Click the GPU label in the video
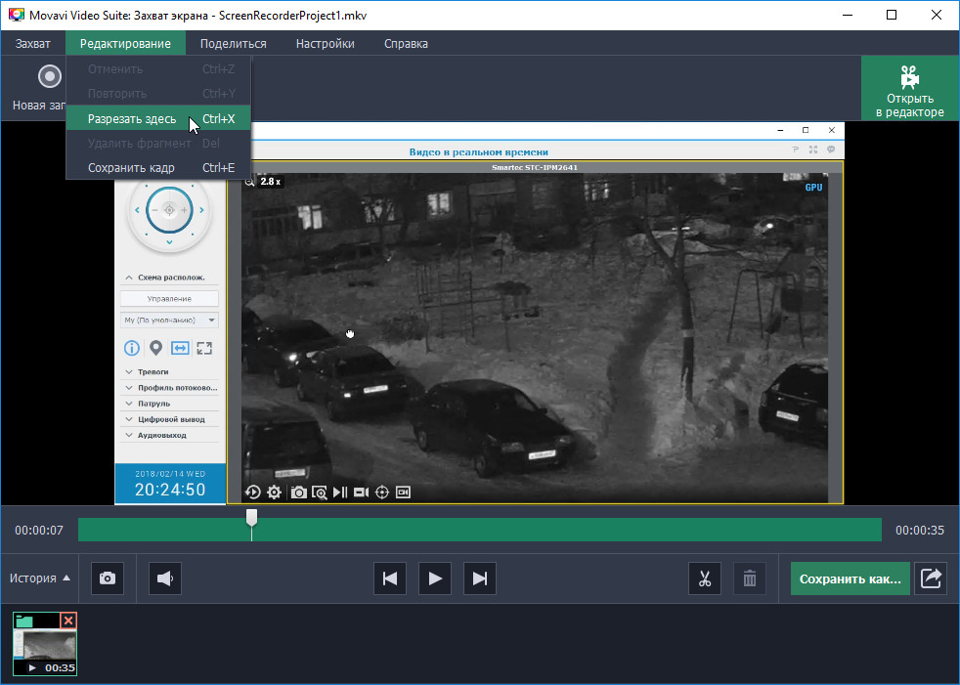Viewport: 960px width, 685px height. tap(813, 188)
